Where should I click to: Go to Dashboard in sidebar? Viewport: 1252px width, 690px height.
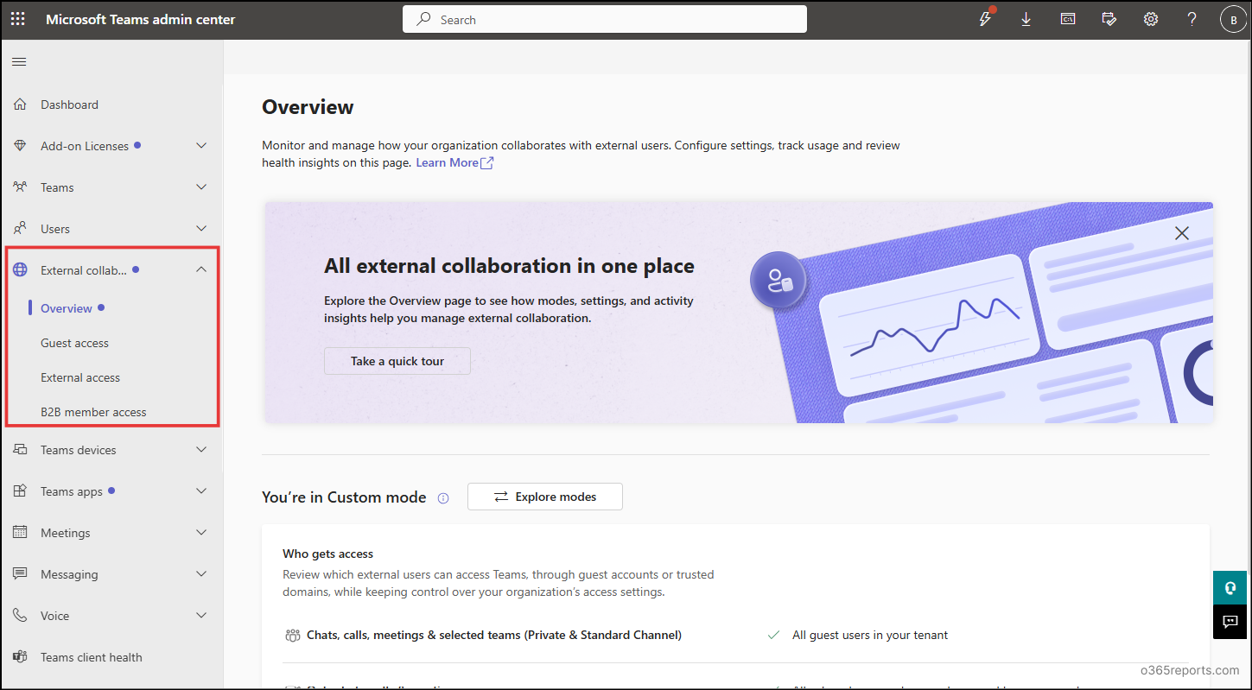pyautogui.click(x=69, y=104)
